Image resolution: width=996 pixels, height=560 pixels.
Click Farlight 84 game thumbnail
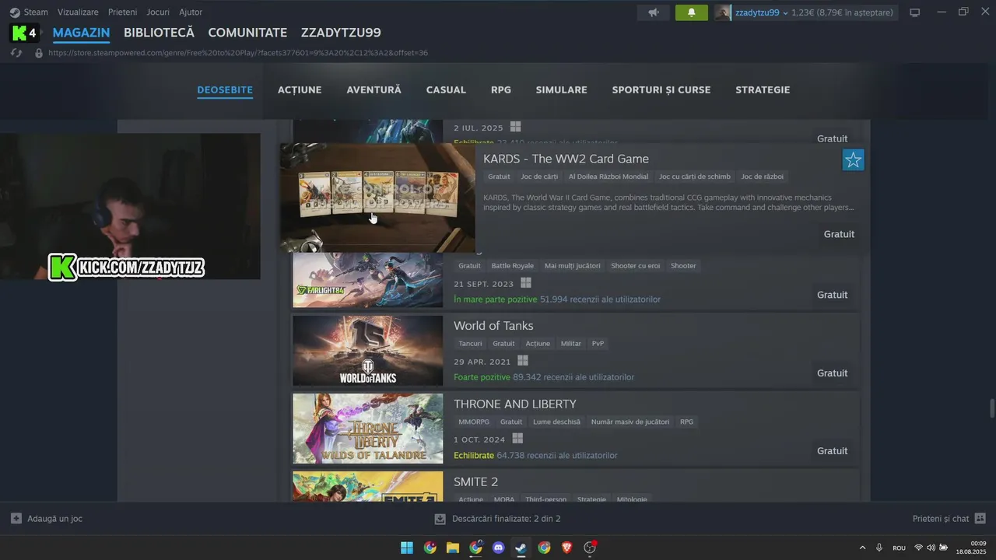367,280
